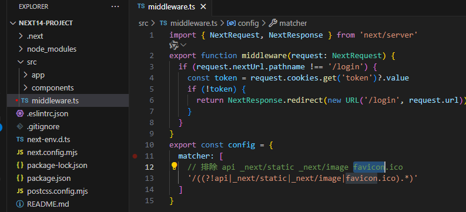Click the token variable on line 4

[x=226, y=78]
